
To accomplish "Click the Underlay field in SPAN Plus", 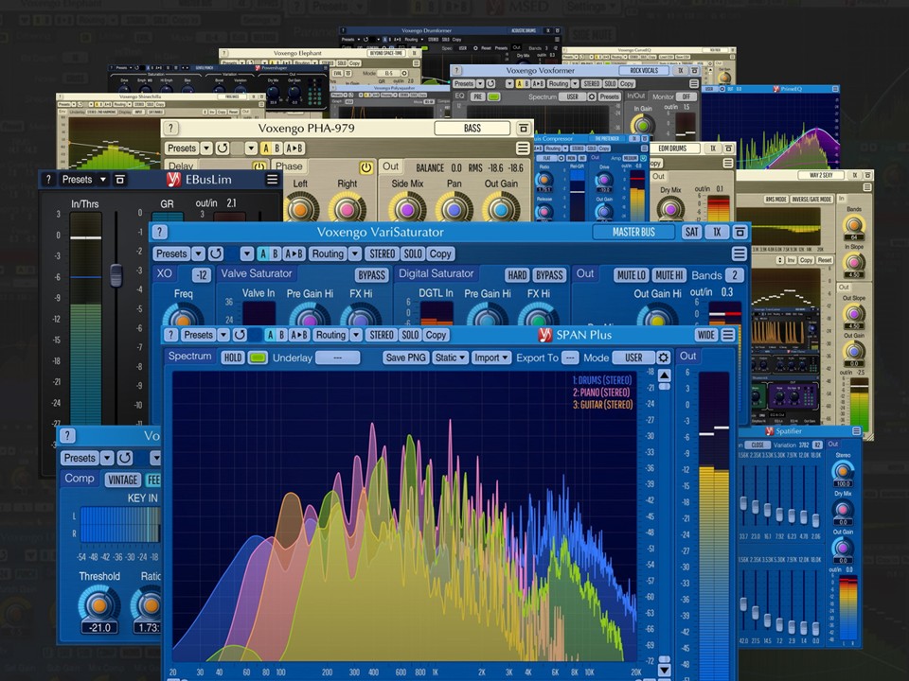I will [338, 358].
